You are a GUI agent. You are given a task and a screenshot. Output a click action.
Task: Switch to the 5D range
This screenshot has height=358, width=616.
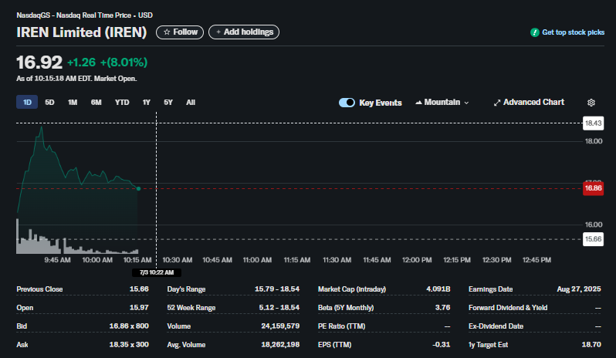tap(49, 103)
